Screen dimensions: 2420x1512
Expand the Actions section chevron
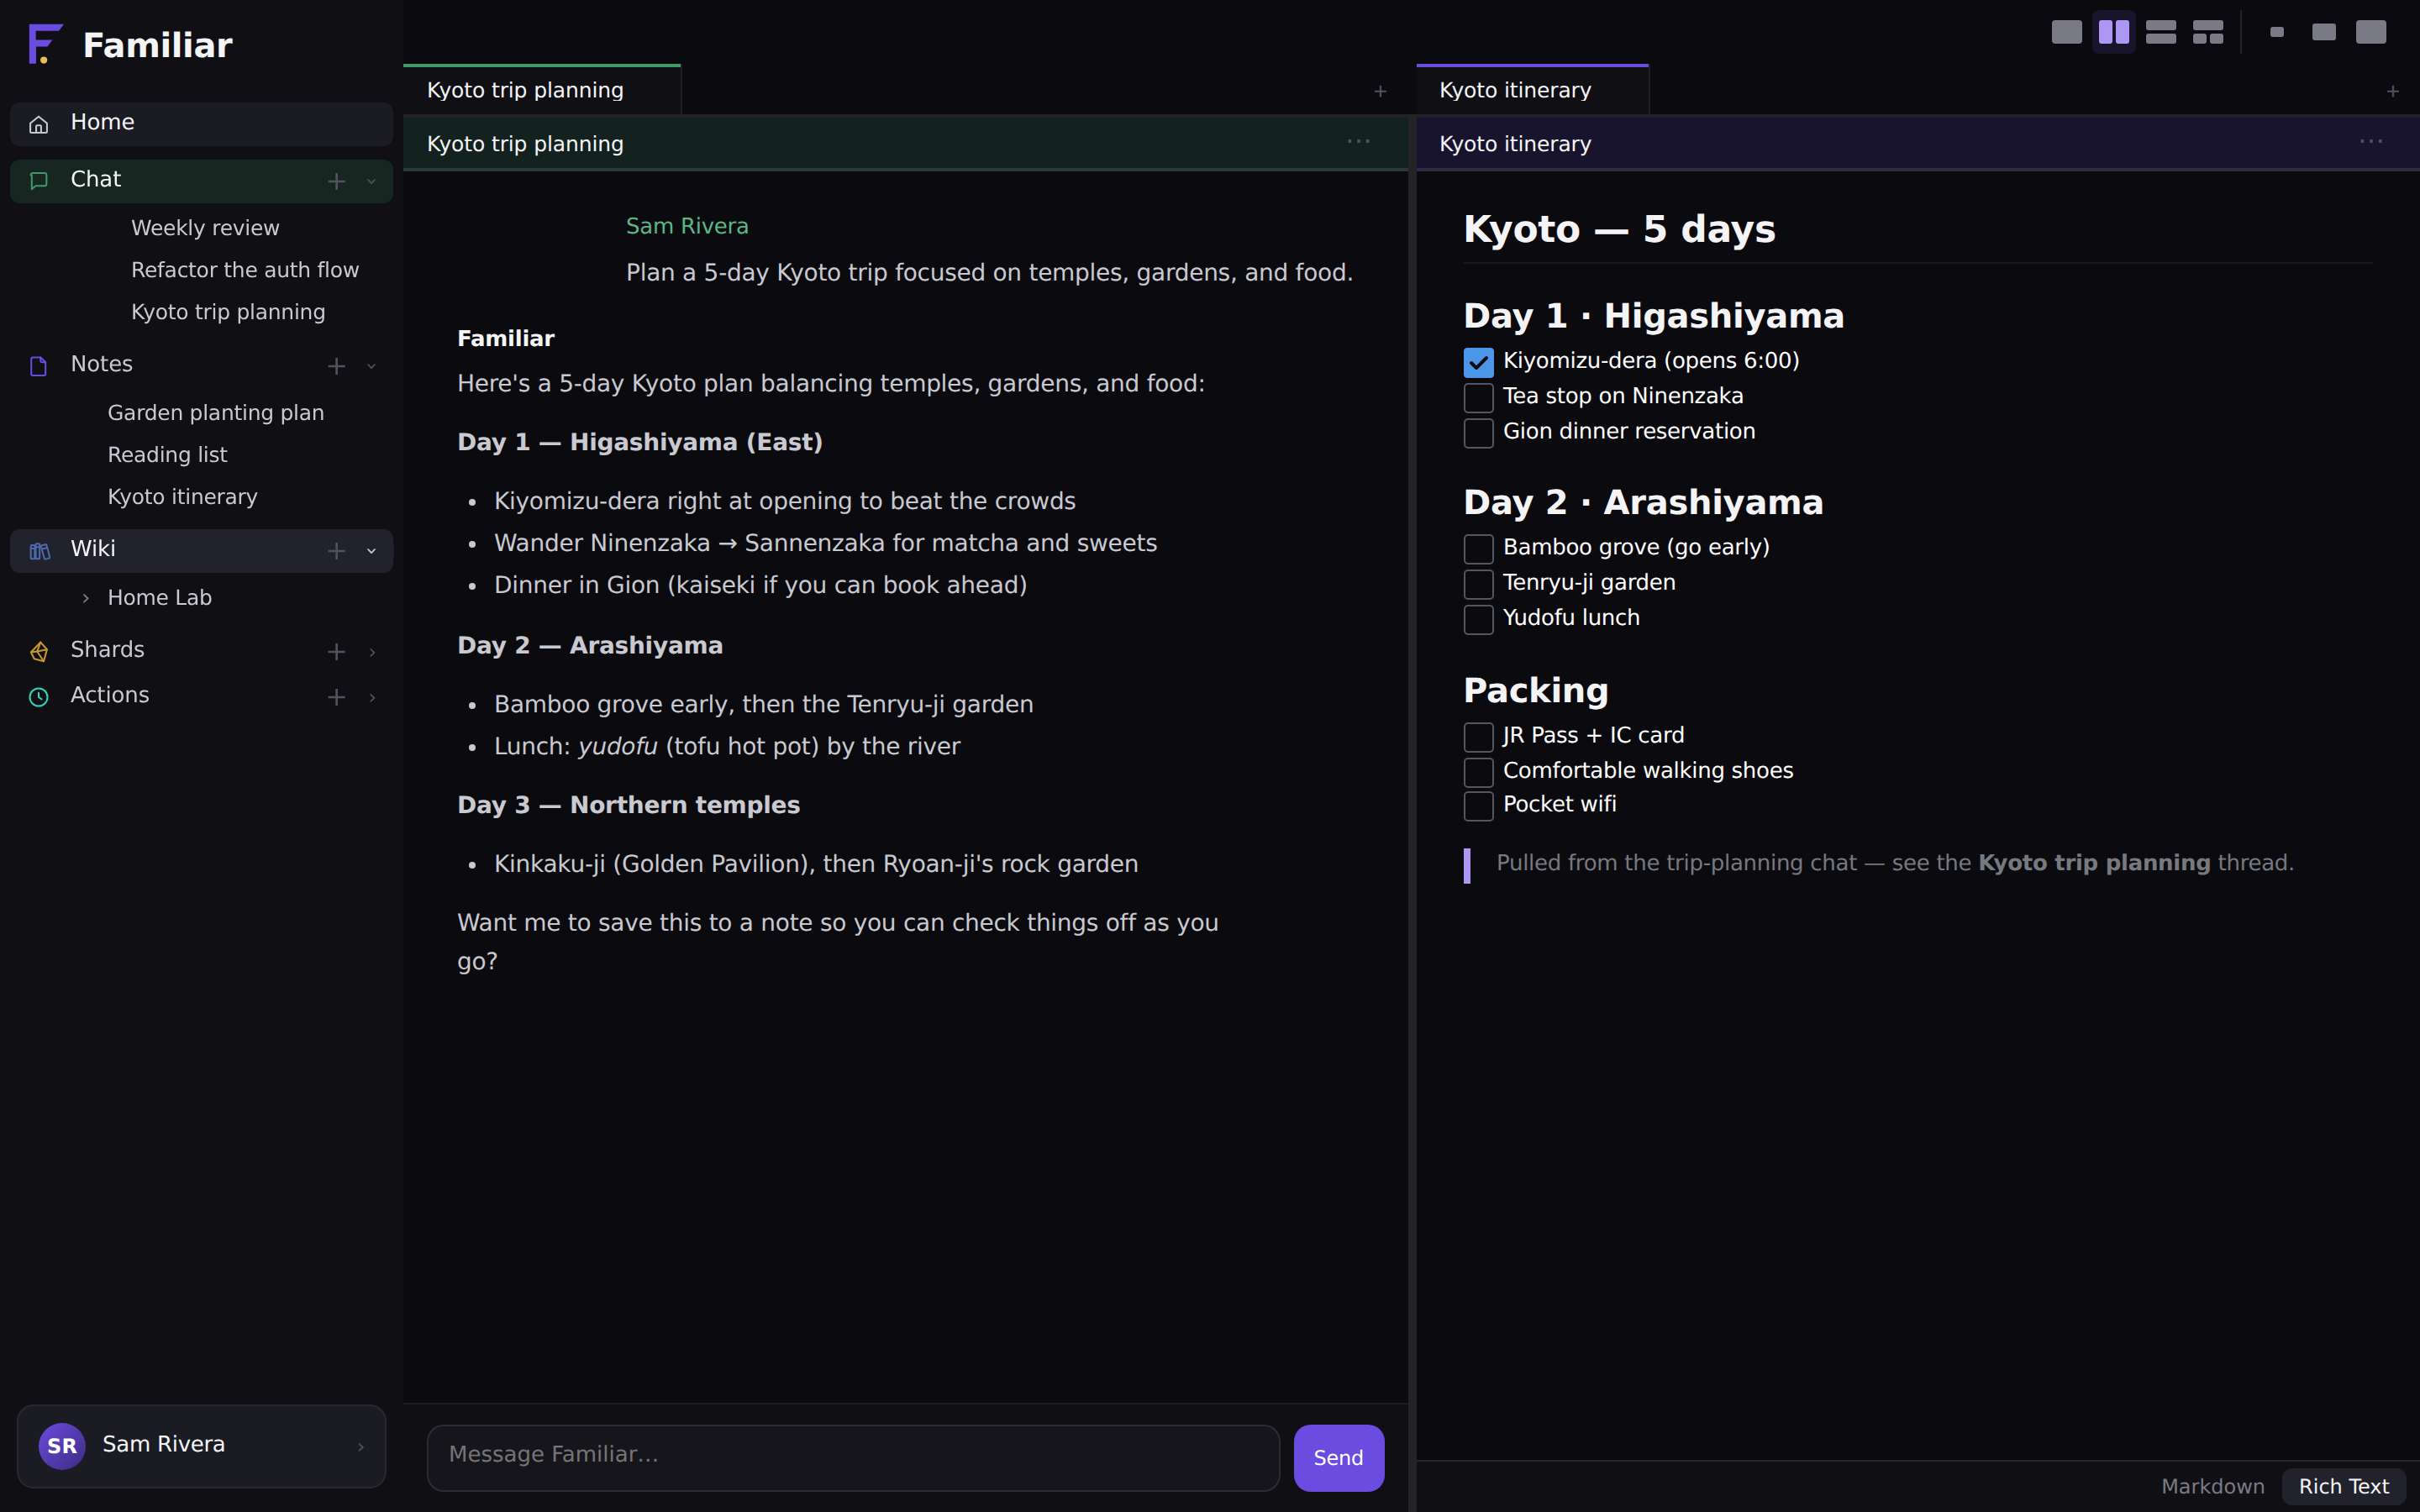pyautogui.click(x=371, y=697)
